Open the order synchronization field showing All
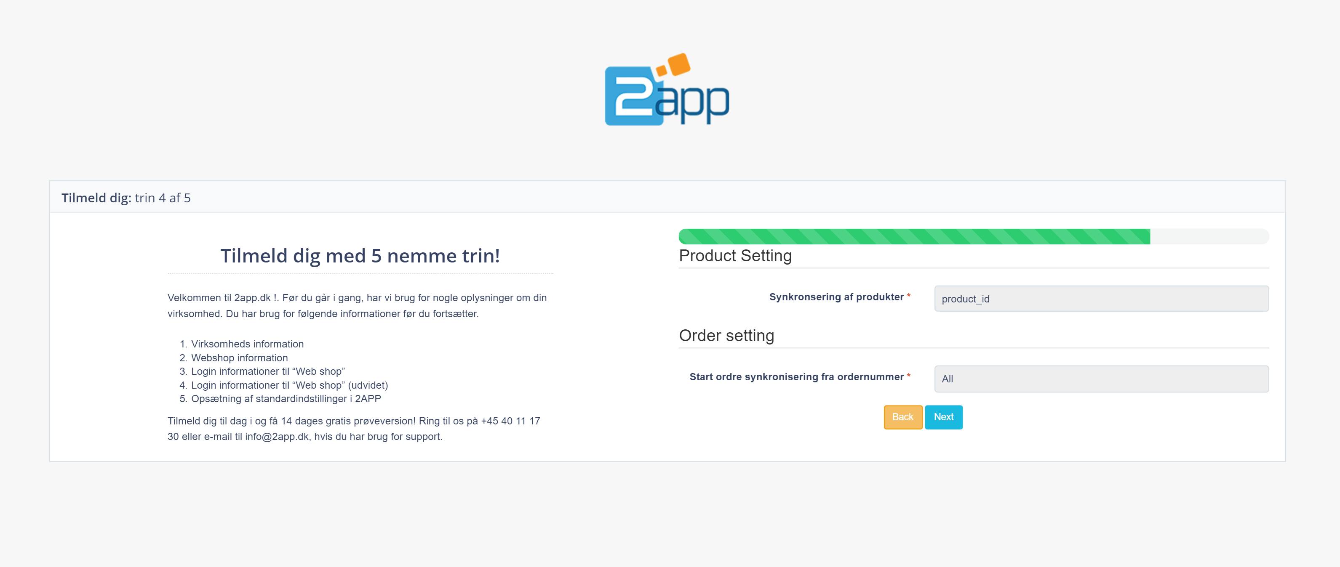Screen dimensions: 1340x567 pyautogui.click(x=1101, y=379)
